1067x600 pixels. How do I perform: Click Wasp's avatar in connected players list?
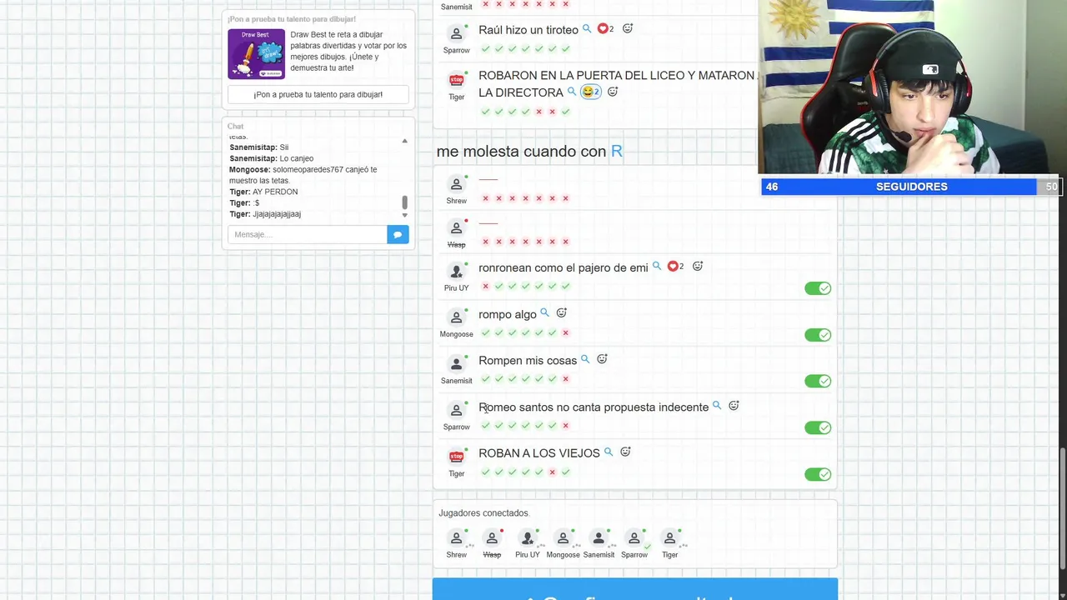[492, 538]
